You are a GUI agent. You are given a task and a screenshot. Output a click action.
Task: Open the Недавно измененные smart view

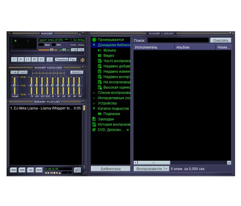[114, 71]
